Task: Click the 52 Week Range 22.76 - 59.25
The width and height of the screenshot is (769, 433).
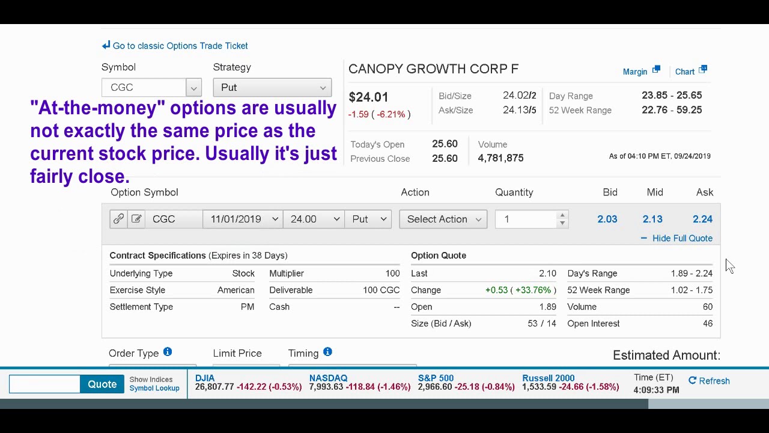Action: tap(672, 109)
